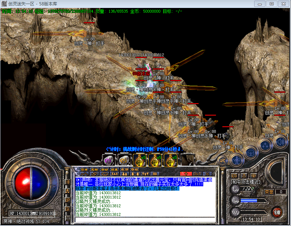Click the hierarchy tree chat channel icon
Image resolution: width=291 pixels, height=226 pixels.
click(x=68, y=191)
